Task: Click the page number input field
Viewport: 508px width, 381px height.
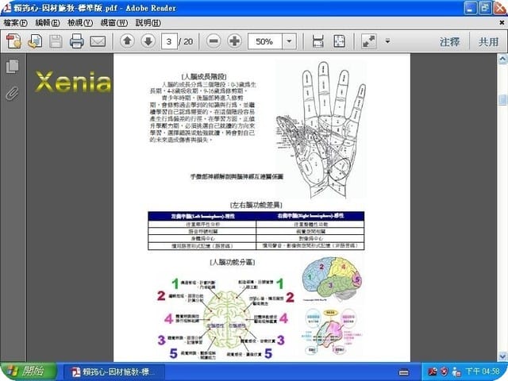Action: tap(169, 41)
